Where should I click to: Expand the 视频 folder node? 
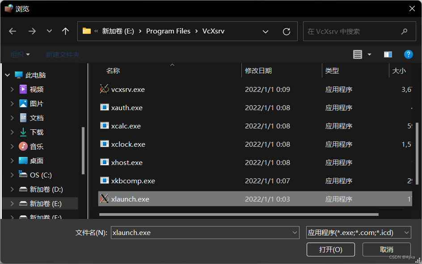(12, 89)
